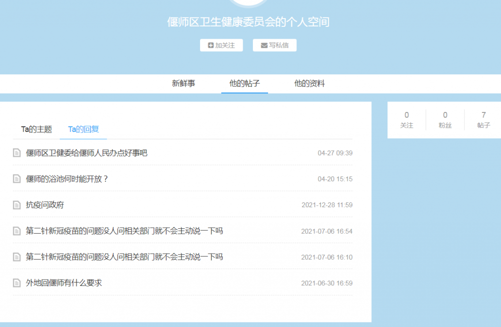Click the 写私信 private message button

274,45
